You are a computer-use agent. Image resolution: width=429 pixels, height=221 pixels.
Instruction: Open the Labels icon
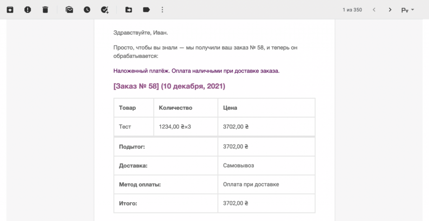point(146,10)
